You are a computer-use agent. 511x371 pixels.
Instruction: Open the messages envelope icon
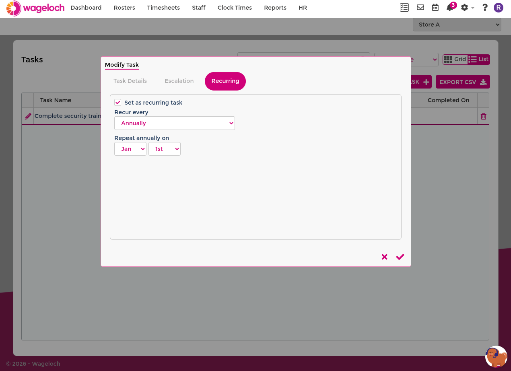tap(420, 7)
